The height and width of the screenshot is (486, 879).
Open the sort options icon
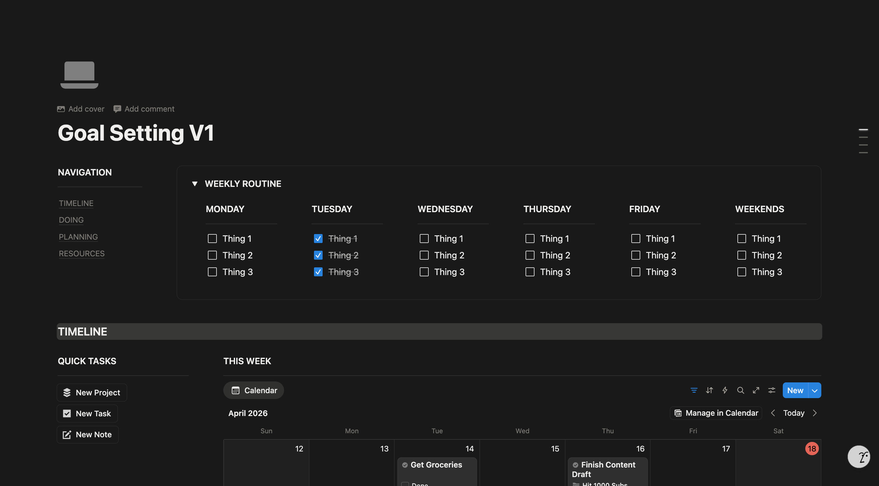(709, 390)
